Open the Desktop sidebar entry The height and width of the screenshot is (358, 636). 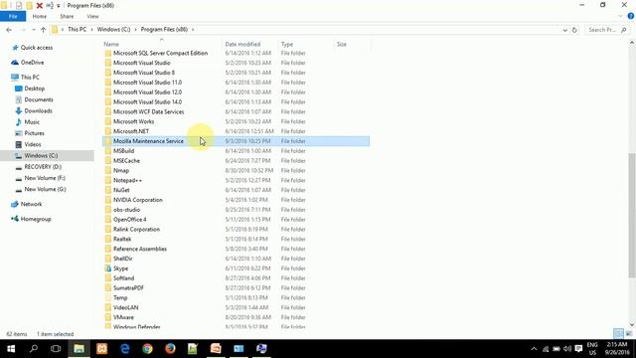(x=35, y=89)
